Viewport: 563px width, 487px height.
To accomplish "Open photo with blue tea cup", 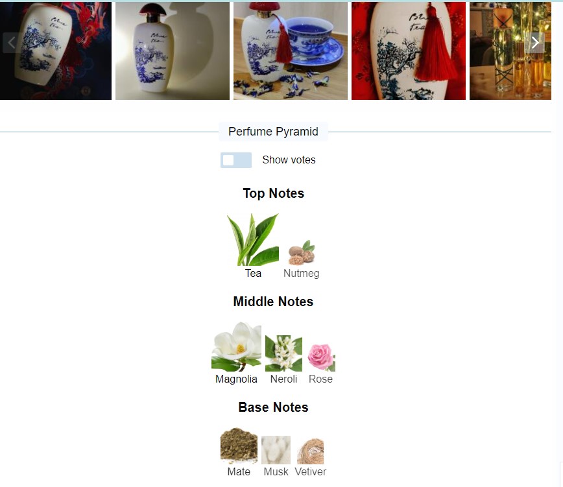I will coord(291,51).
